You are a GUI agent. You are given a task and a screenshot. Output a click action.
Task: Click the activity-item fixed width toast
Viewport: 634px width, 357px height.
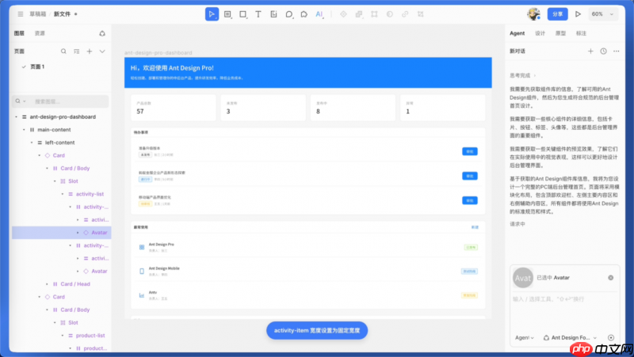(x=317, y=331)
